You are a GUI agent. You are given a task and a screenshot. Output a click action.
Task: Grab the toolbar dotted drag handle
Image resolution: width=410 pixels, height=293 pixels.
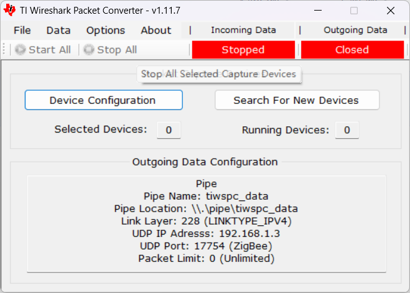point(4,49)
